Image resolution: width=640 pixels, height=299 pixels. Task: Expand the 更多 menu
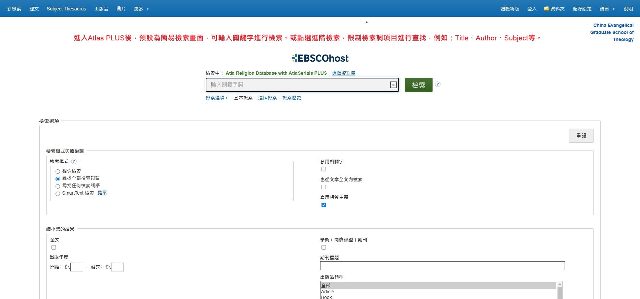pyautogui.click(x=141, y=9)
